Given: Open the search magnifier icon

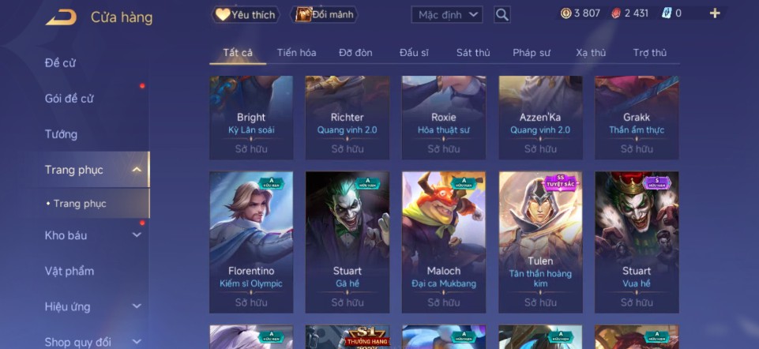Looking at the screenshot, I should pos(502,14).
